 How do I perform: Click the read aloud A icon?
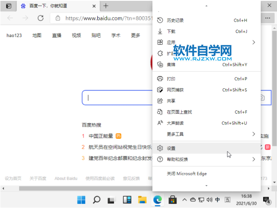click(160, 123)
